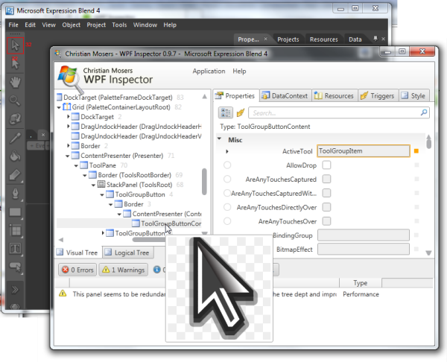Select the Paint Bucket tool in Blend
Screen dimensions: 447x362
tap(15, 156)
